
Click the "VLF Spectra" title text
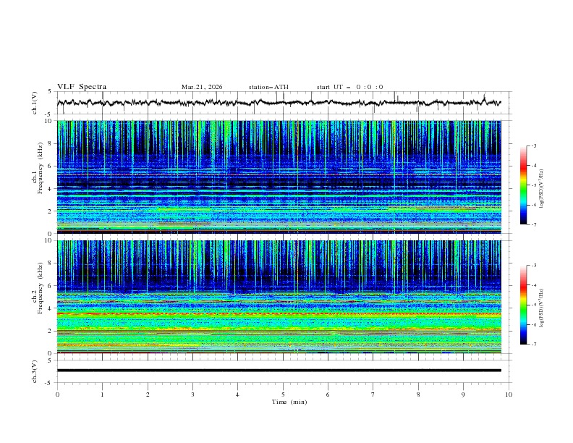pyautogui.click(x=82, y=87)
